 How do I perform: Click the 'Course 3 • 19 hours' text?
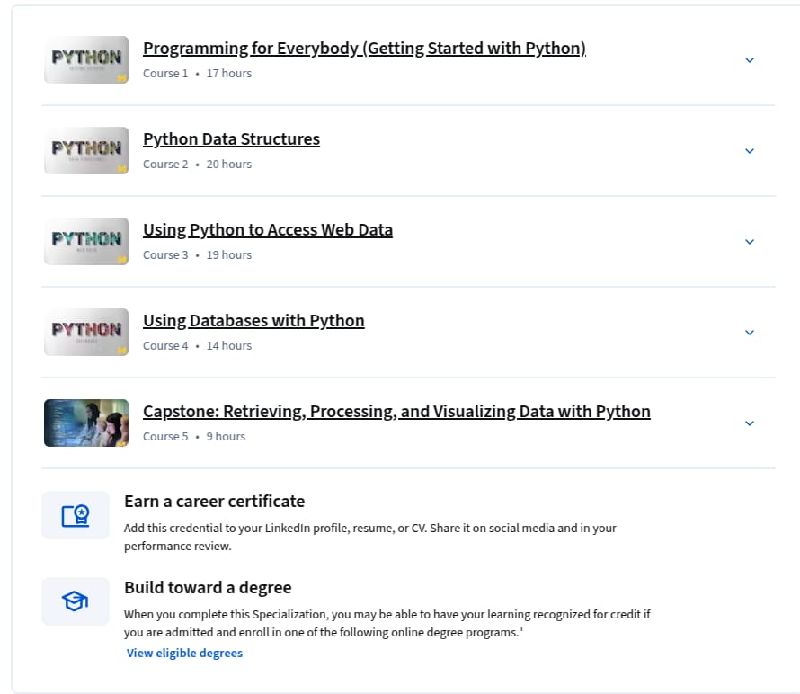pyautogui.click(x=198, y=255)
